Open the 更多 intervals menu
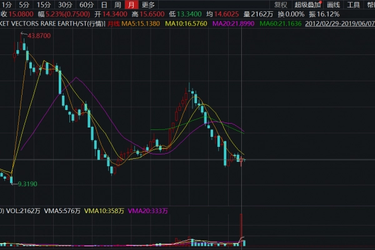 pyautogui.click(x=148, y=5)
